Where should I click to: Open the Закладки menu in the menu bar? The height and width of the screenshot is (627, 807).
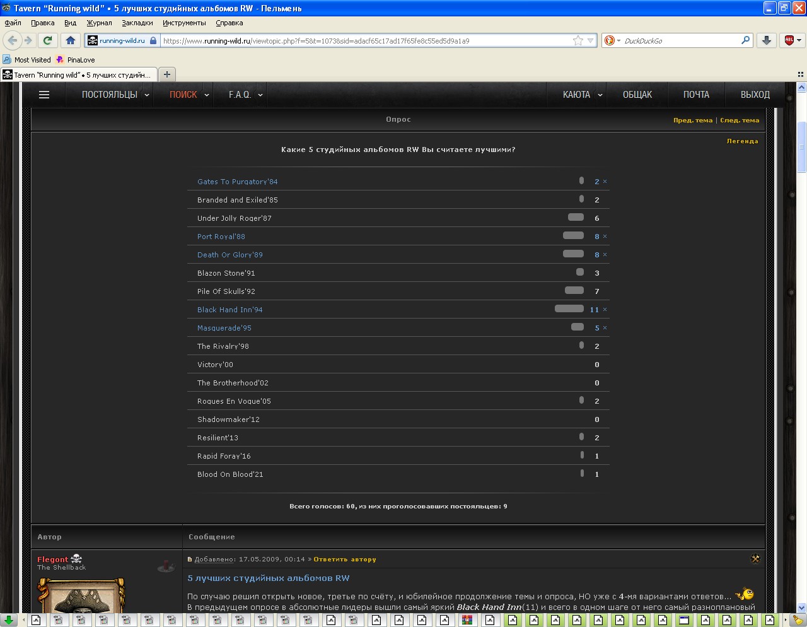coord(137,23)
